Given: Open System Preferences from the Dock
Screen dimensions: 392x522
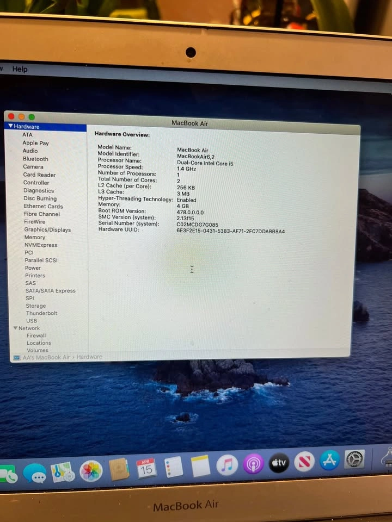Looking at the screenshot, I should (354, 459).
